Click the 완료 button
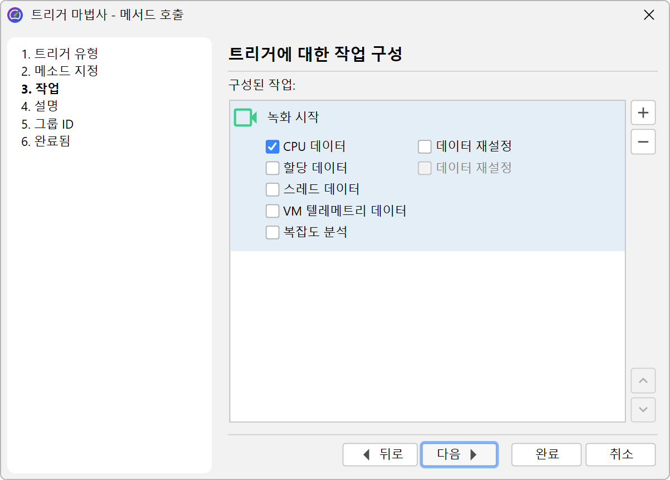670x480 pixels. 546,454
